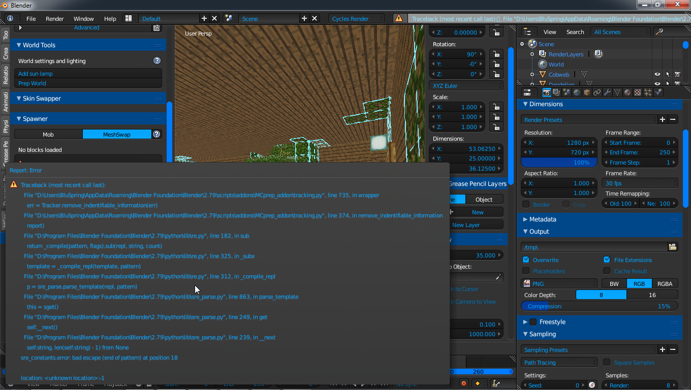Open the mesh Data triangle tab
691x390 pixels.
point(617,92)
